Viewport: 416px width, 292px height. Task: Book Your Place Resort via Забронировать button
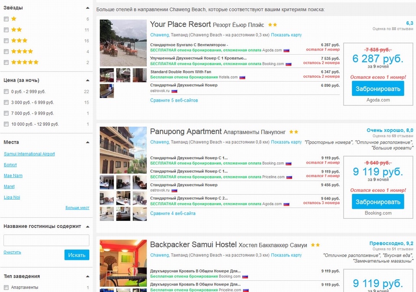(x=378, y=89)
